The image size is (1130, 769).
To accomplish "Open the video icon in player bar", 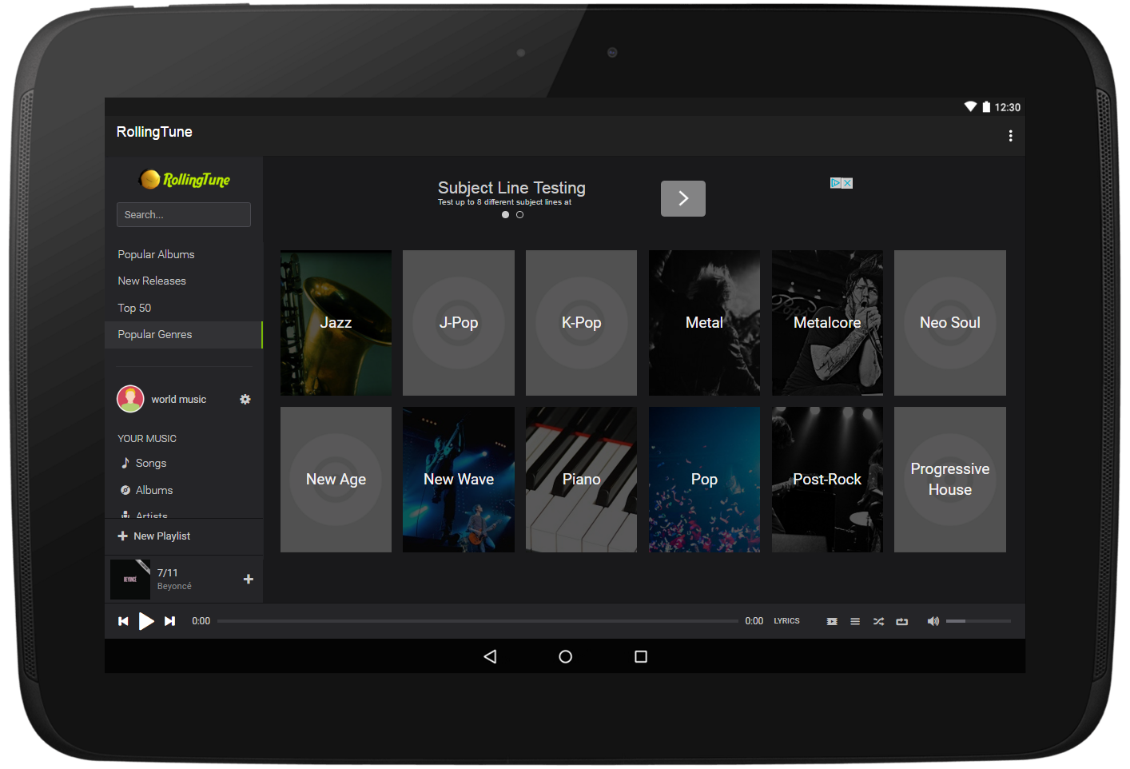I will [x=832, y=621].
